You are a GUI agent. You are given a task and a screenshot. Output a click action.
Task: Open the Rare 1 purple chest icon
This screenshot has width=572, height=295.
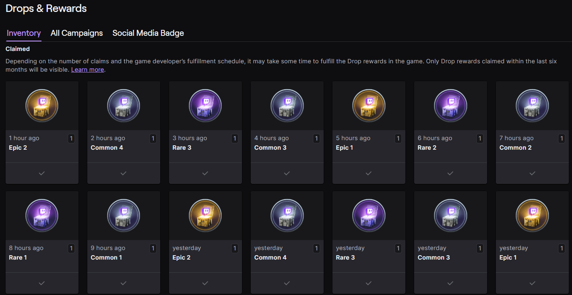[x=42, y=216]
